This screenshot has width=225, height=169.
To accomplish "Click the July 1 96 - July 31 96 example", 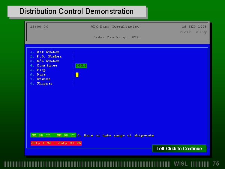I will [56, 143].
